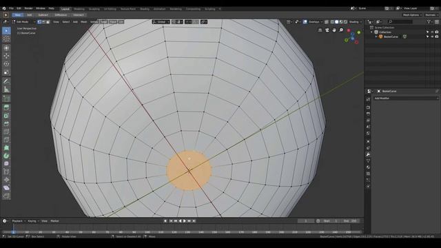441x248 pixels.
Task: Switch to the UV Editing workspace tab
Action: [x=110, y=9]
